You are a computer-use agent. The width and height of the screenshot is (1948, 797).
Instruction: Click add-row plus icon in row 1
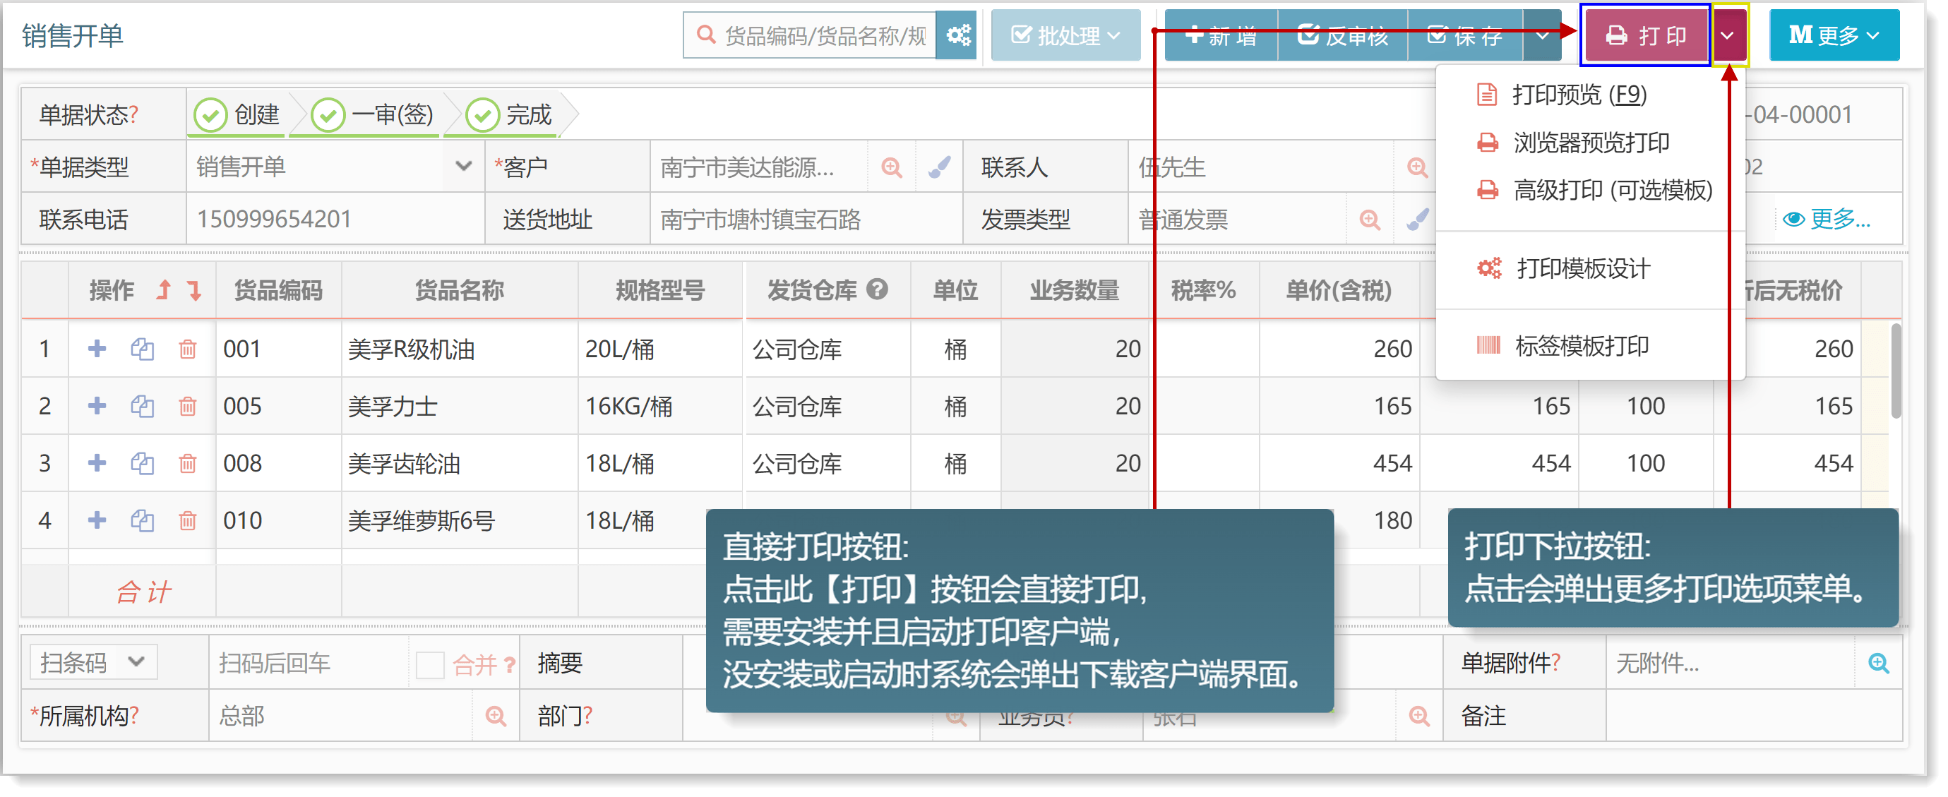(97, 349)
